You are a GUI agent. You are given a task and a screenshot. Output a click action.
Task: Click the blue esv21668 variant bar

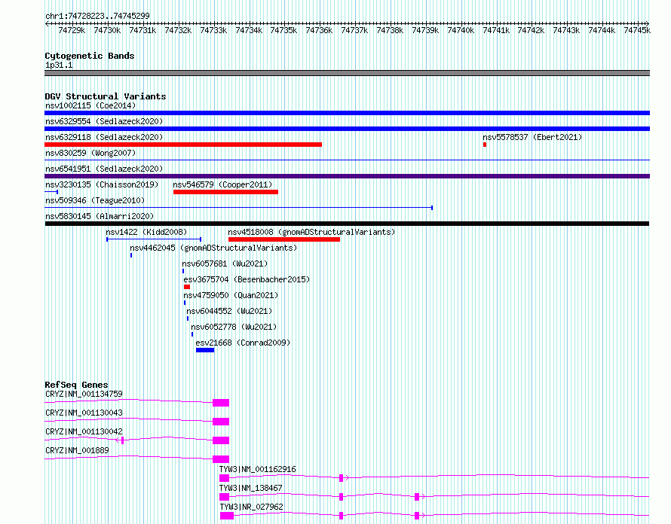tap(205, 350)
